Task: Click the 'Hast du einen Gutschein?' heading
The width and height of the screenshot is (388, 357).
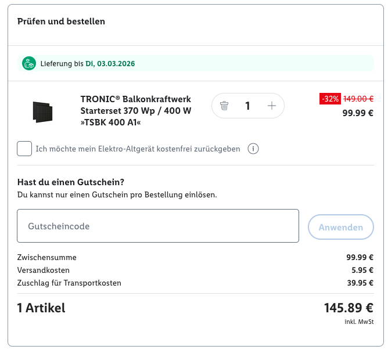Action: (70, 182)
